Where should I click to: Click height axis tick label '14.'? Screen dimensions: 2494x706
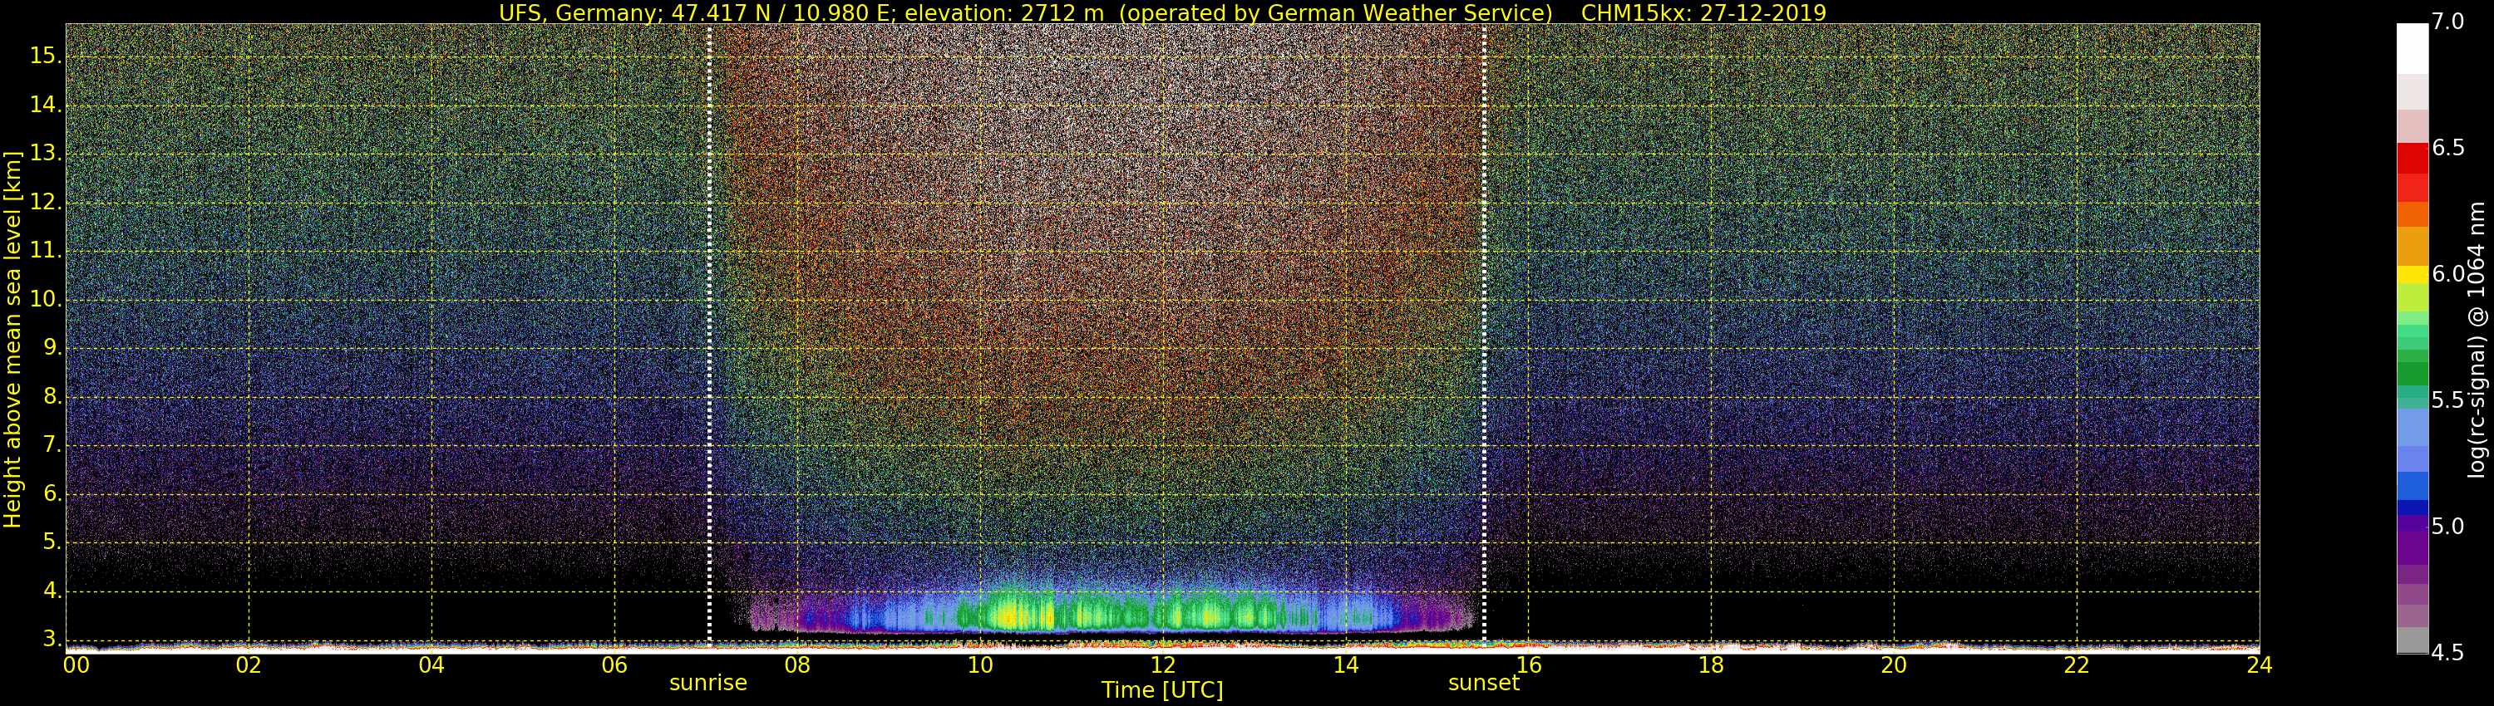46,105
